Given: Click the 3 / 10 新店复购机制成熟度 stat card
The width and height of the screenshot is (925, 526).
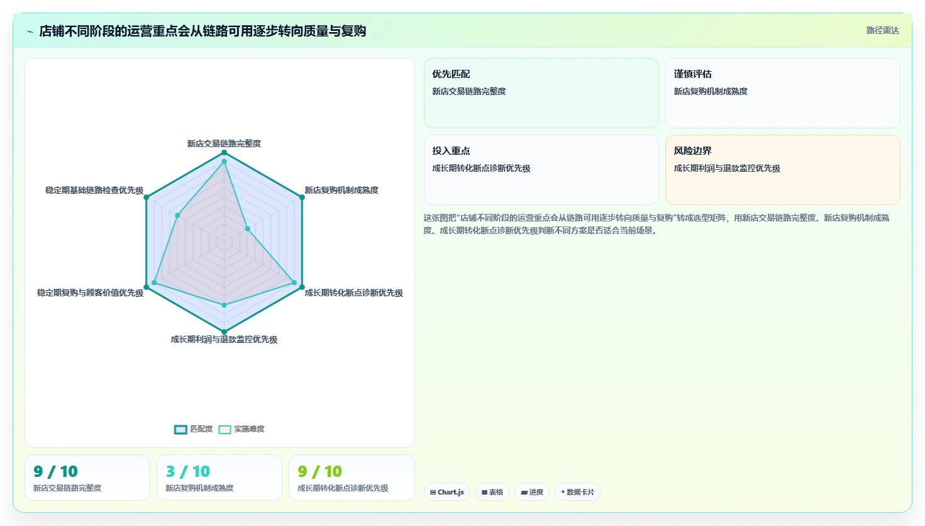Looking at the screenshot, I should point(219,478).
